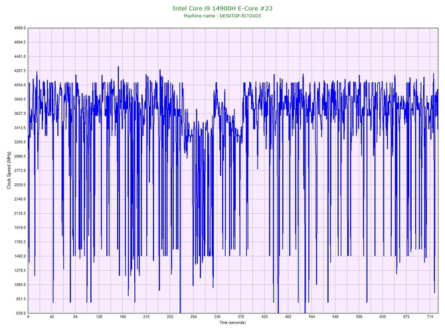Image resolution: width=445 pixels, height=334 pixels.
Task: Click the x-axis tick label 504
Action: tap(311, 317)
